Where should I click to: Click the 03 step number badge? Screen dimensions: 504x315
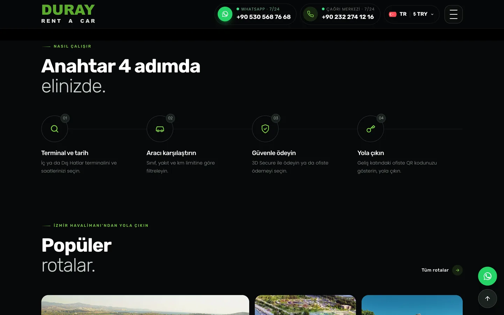pos(276,118)
